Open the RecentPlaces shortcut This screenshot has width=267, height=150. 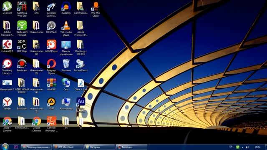[81, 65]
